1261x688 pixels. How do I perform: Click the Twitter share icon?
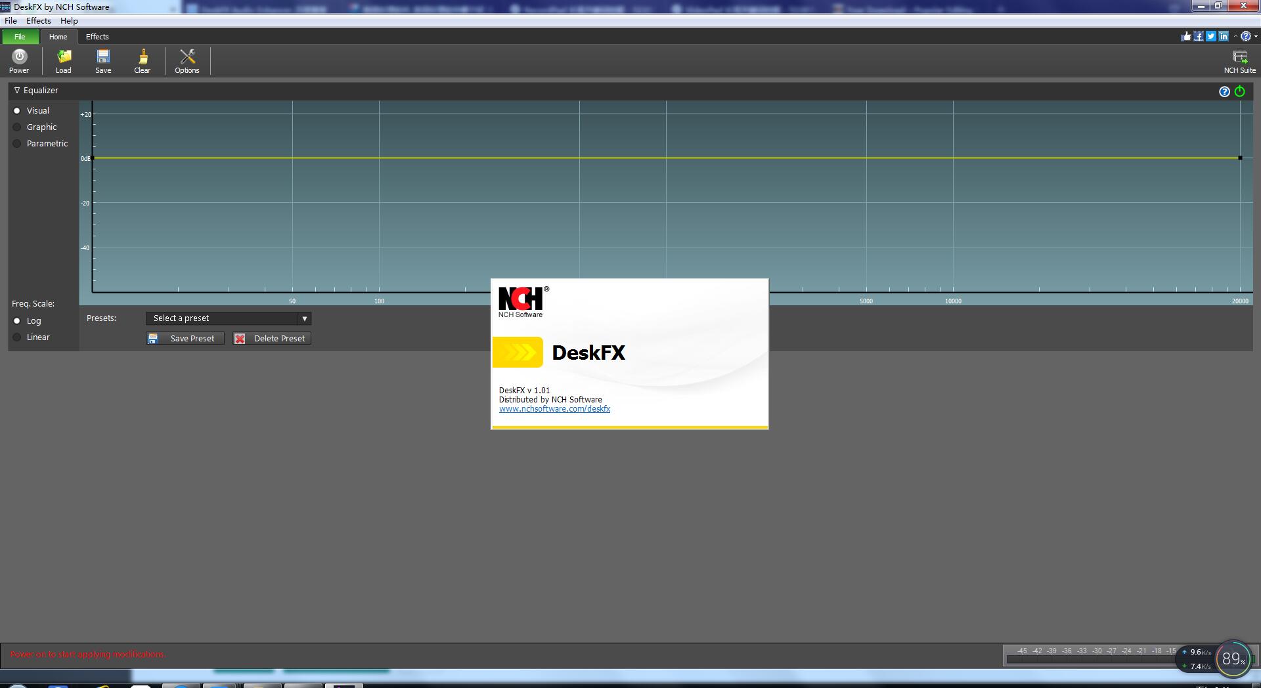tap(1210, 36)
